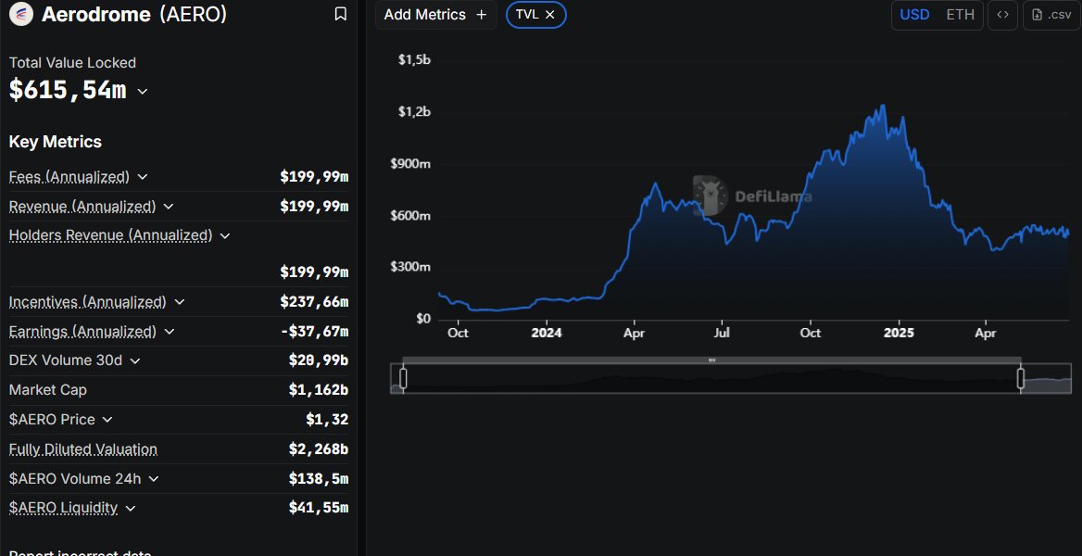This screenshot has width=1082, height=556.
Task: Click the $41,55m liquidity value
Action: coord(318,509)
